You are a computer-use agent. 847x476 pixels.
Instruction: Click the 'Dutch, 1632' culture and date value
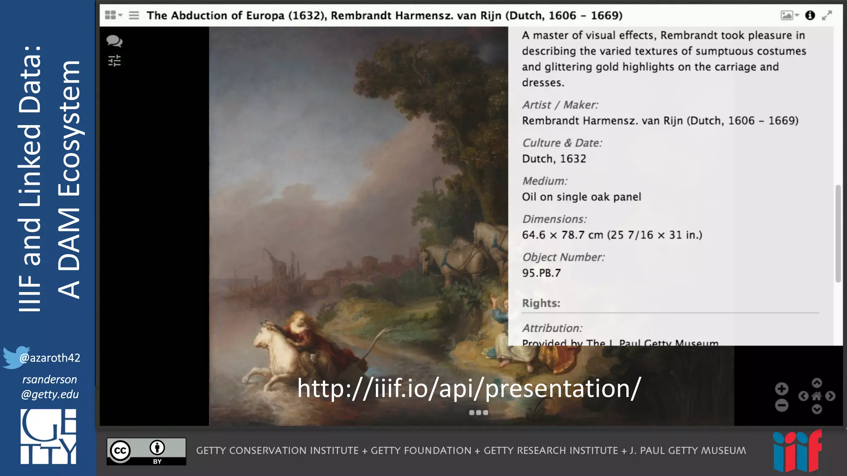[554, 159]
